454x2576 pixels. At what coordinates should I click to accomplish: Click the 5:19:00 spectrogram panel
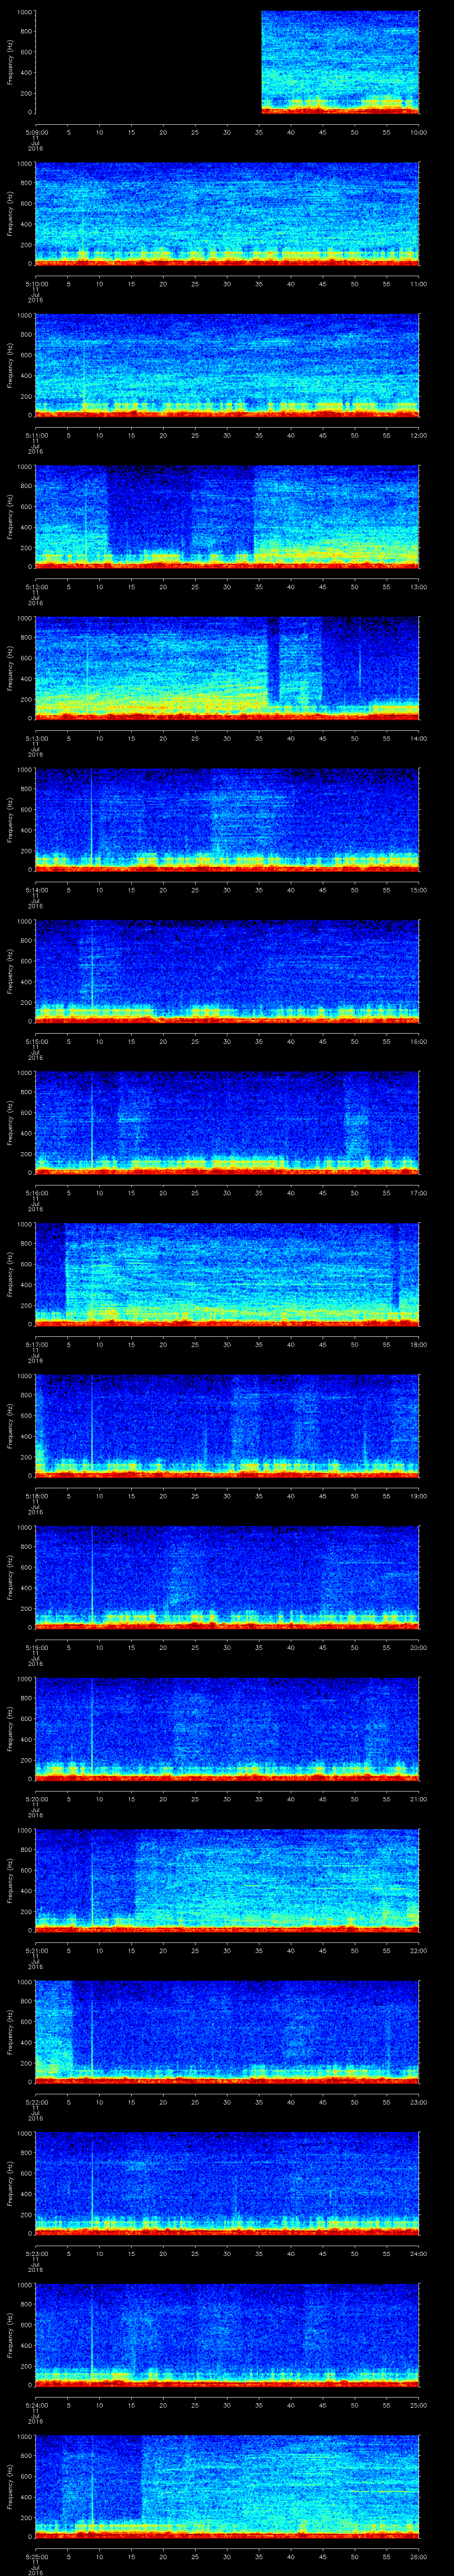(x=227, y=1577)
